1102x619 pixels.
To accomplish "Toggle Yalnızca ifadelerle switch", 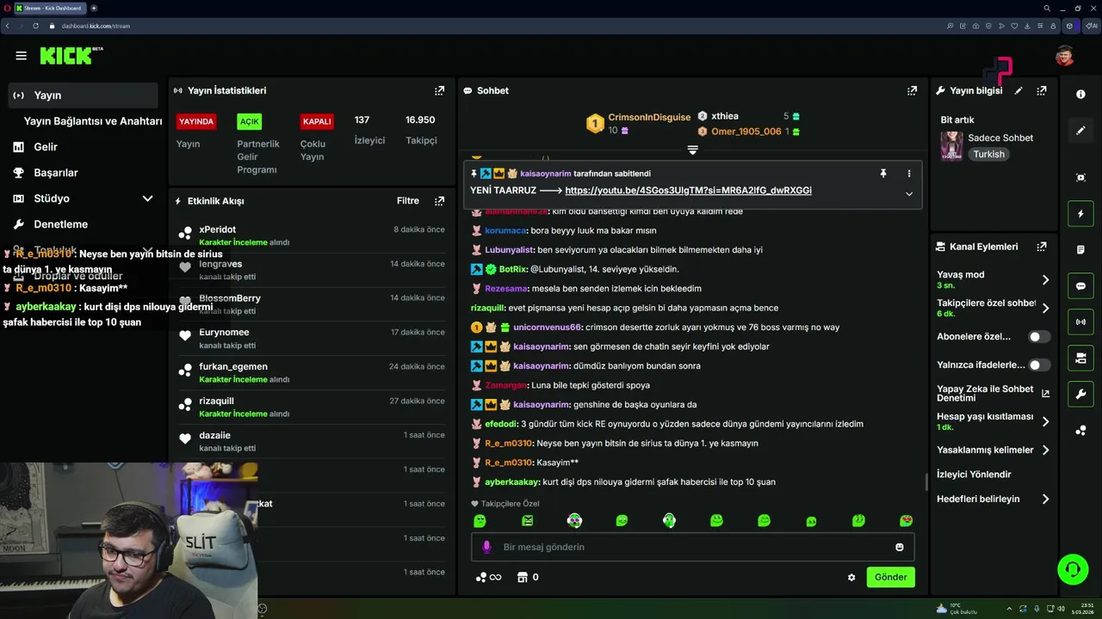I will point(1039,365).
